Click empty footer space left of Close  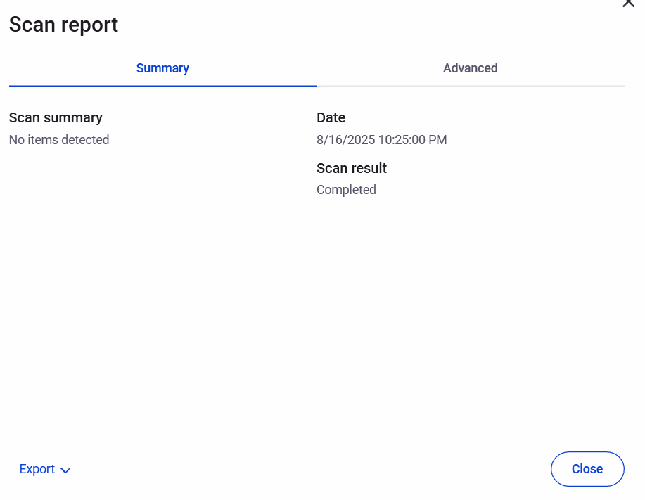click(317, 469)
